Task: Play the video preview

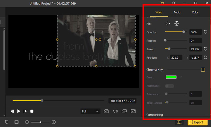Action: [x=19, y=111]
